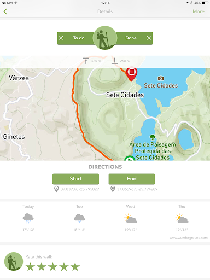This screenshot has height=280, width=210.
Task: Select the green start marker on the map
Action: click(x=130, y=159)
